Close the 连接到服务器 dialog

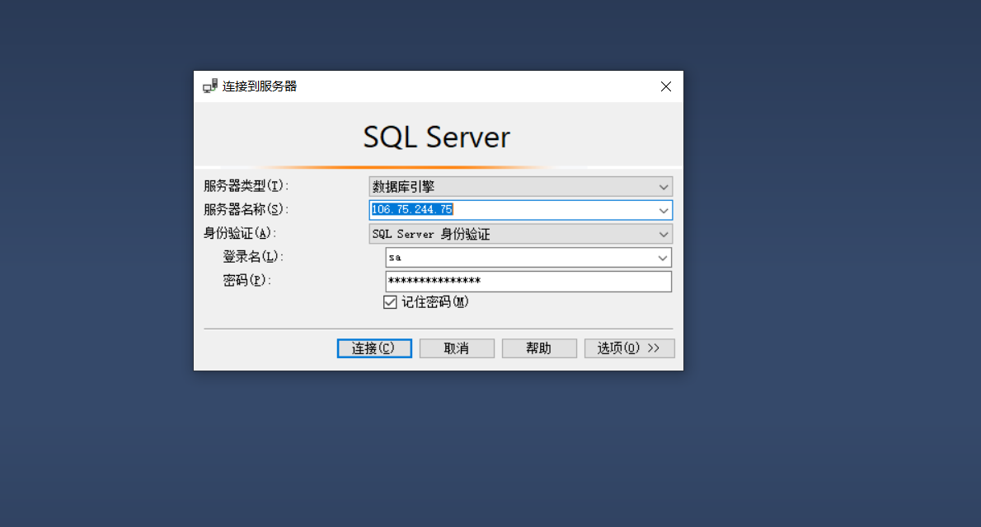pyautogui.click(x=666, y=86)
